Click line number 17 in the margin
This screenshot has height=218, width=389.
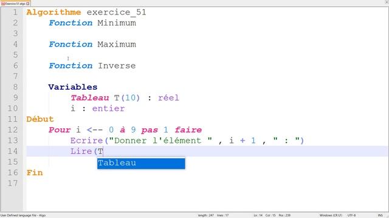tap(13, 183)
